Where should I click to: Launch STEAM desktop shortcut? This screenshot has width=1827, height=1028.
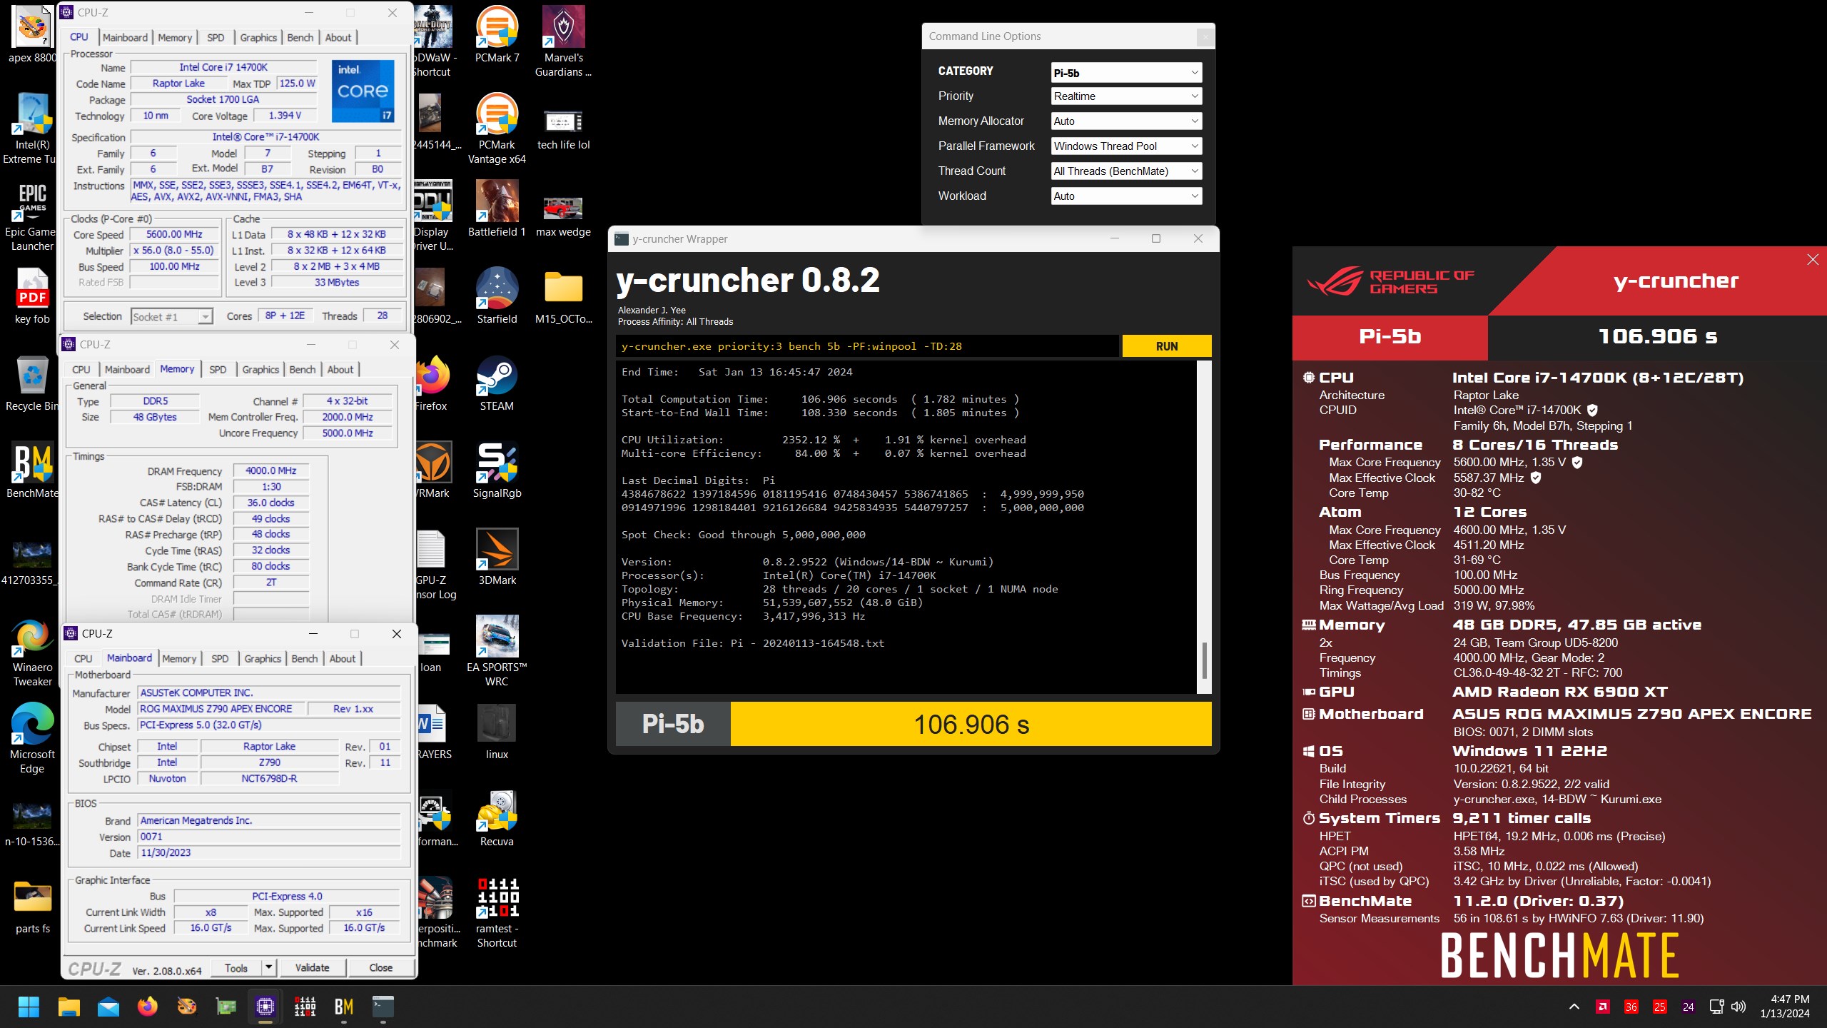click(x=497, y=383)
